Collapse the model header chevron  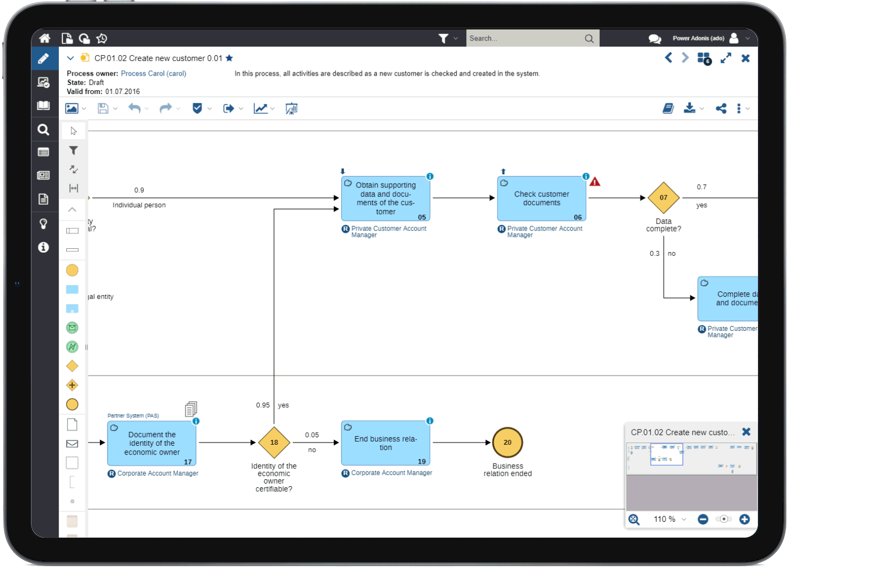point(70,58)
